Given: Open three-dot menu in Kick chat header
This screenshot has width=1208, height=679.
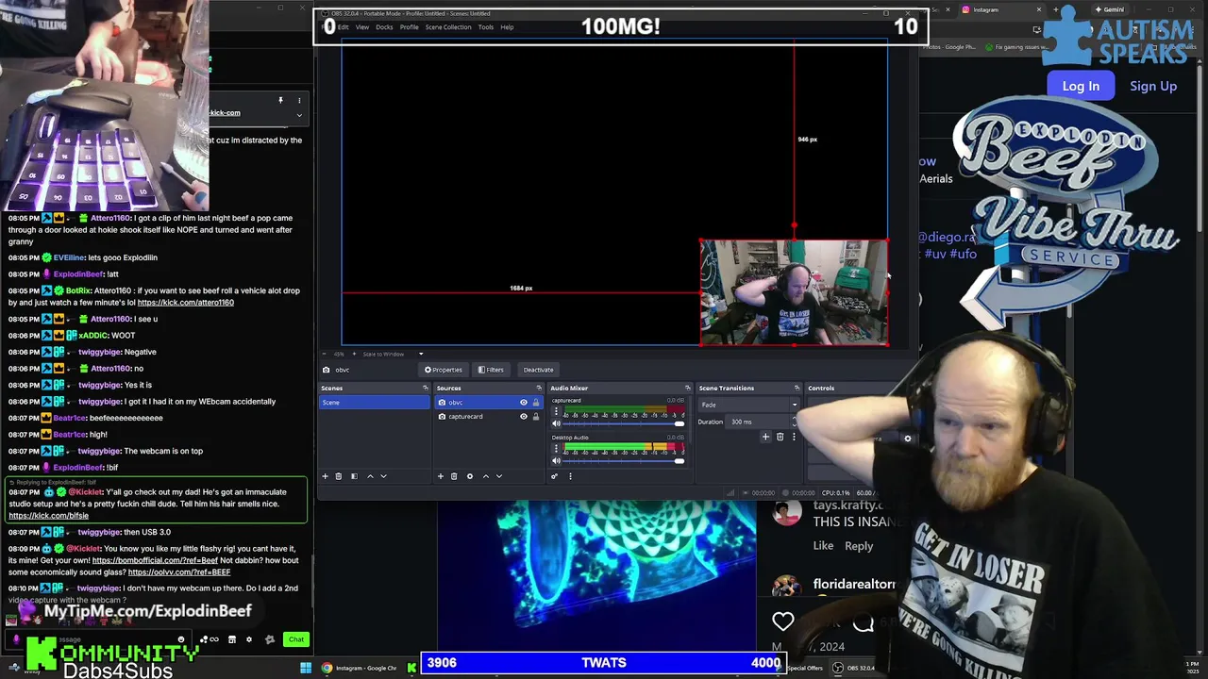Looking at the screenshot, I should 299,100.
